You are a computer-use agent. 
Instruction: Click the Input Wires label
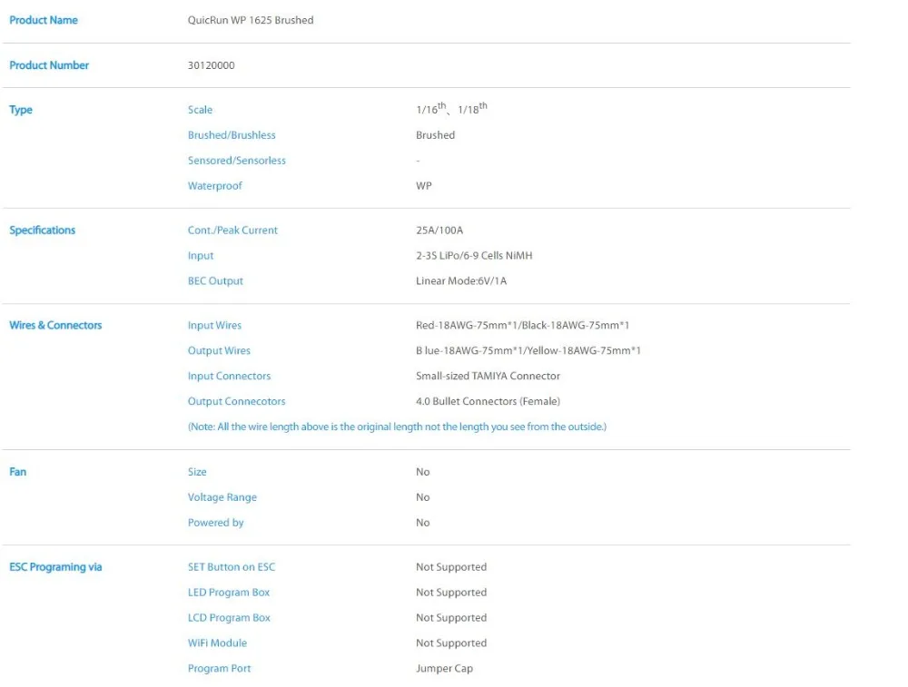click(x=215, y=326)
